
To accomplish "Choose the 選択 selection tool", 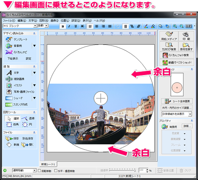I will 13,119.
